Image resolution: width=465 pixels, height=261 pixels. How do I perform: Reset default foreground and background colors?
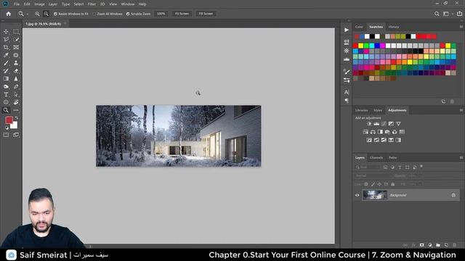click(x=7, y=128)
